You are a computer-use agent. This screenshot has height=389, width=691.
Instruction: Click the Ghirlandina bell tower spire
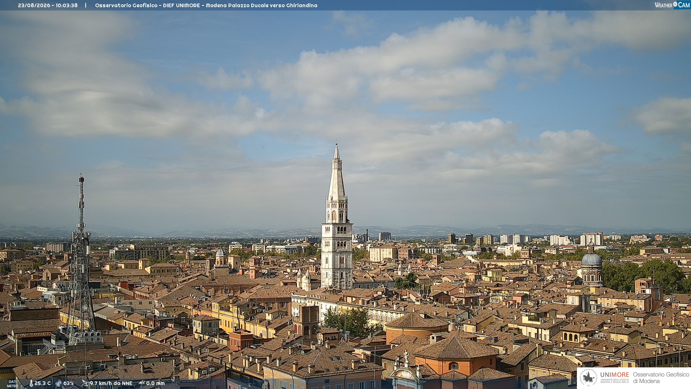coord(337,172)
